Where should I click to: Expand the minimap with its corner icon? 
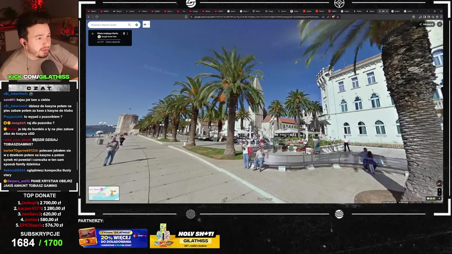point(91,198)
